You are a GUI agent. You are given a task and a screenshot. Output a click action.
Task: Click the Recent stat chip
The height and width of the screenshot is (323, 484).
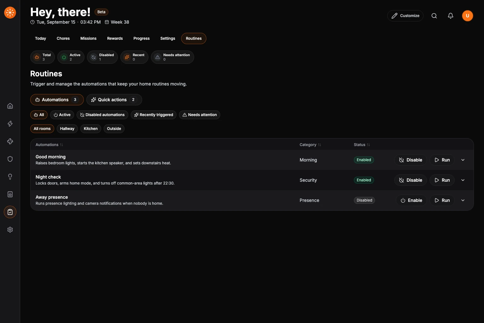coord(134,57)
